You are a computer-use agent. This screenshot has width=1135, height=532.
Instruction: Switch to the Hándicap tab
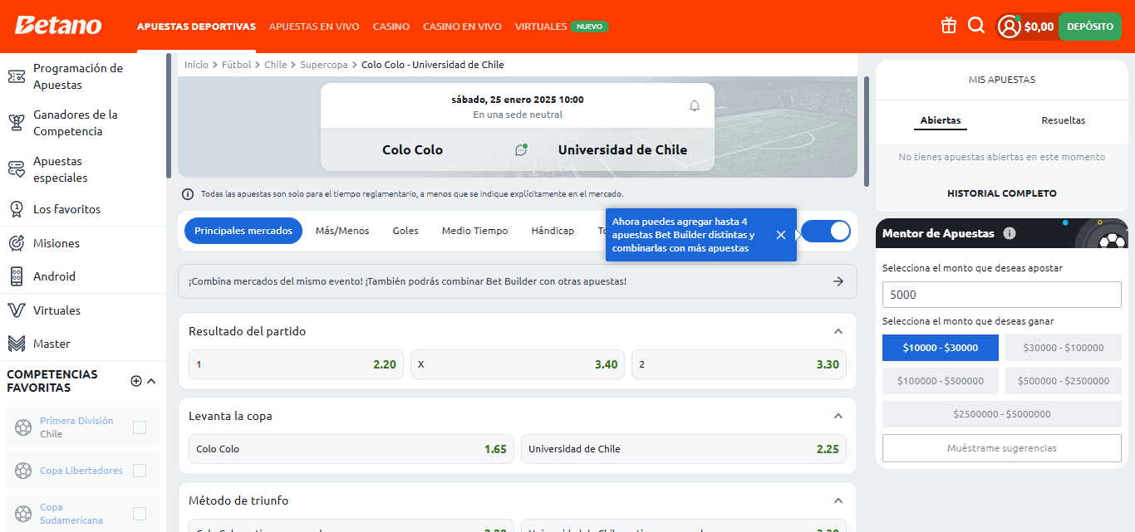[x=553, y=231]
